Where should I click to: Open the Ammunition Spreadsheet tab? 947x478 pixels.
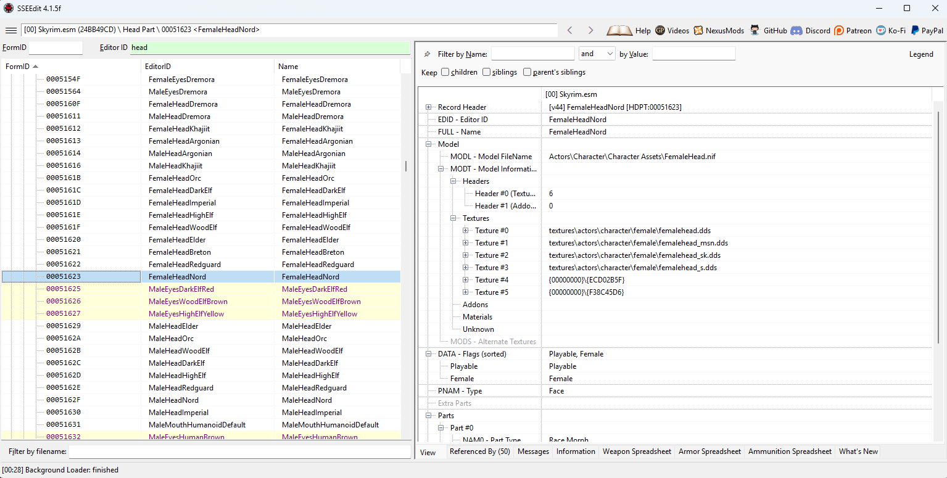click(x=790, y=451)
